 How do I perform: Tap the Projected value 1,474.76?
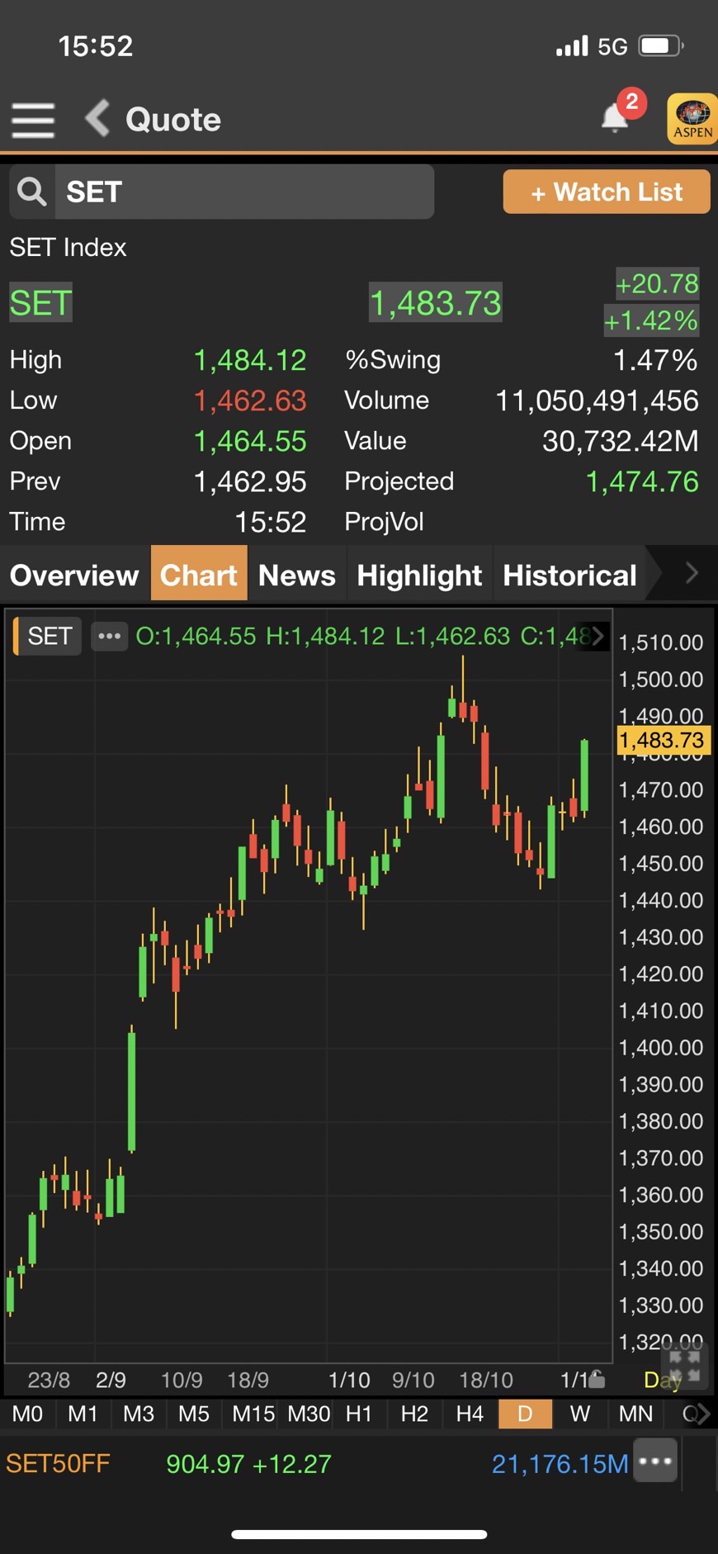tap(642, 481)
